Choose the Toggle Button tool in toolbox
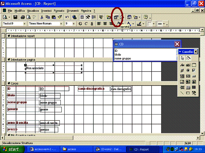The width and height of the screenshot is (205, 153). (x=182, y=70)
